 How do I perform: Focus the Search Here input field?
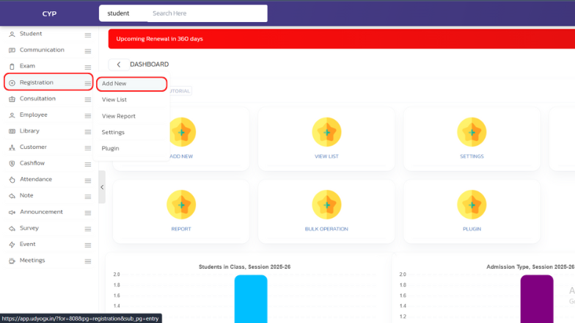coord(205,13)
